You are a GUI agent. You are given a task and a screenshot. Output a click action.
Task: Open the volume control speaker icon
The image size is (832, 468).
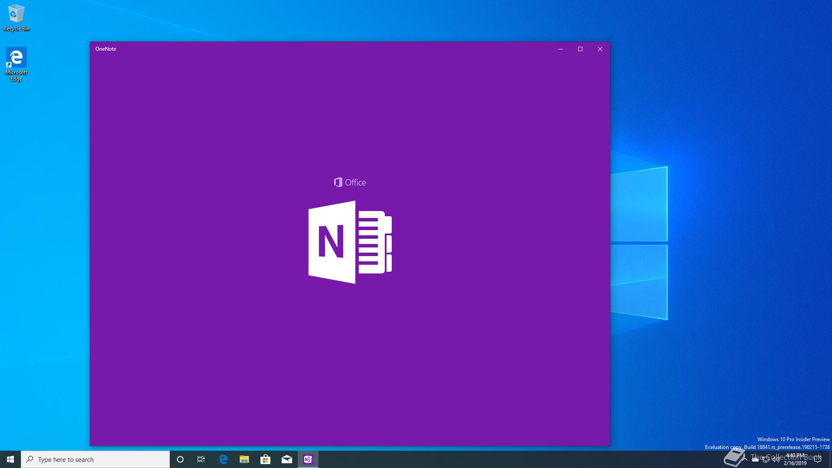[776, 459]
